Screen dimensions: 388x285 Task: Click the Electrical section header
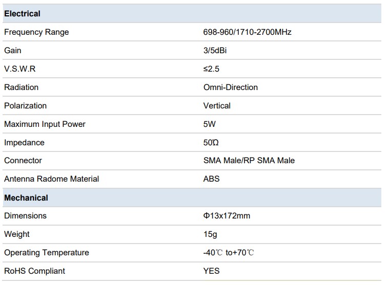[x=22, y=14]
